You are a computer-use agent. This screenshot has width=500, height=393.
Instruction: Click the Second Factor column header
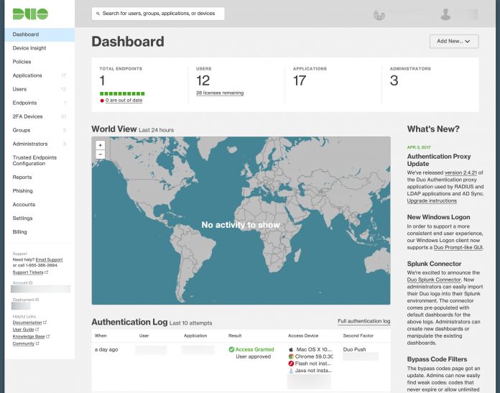[358, 336]
